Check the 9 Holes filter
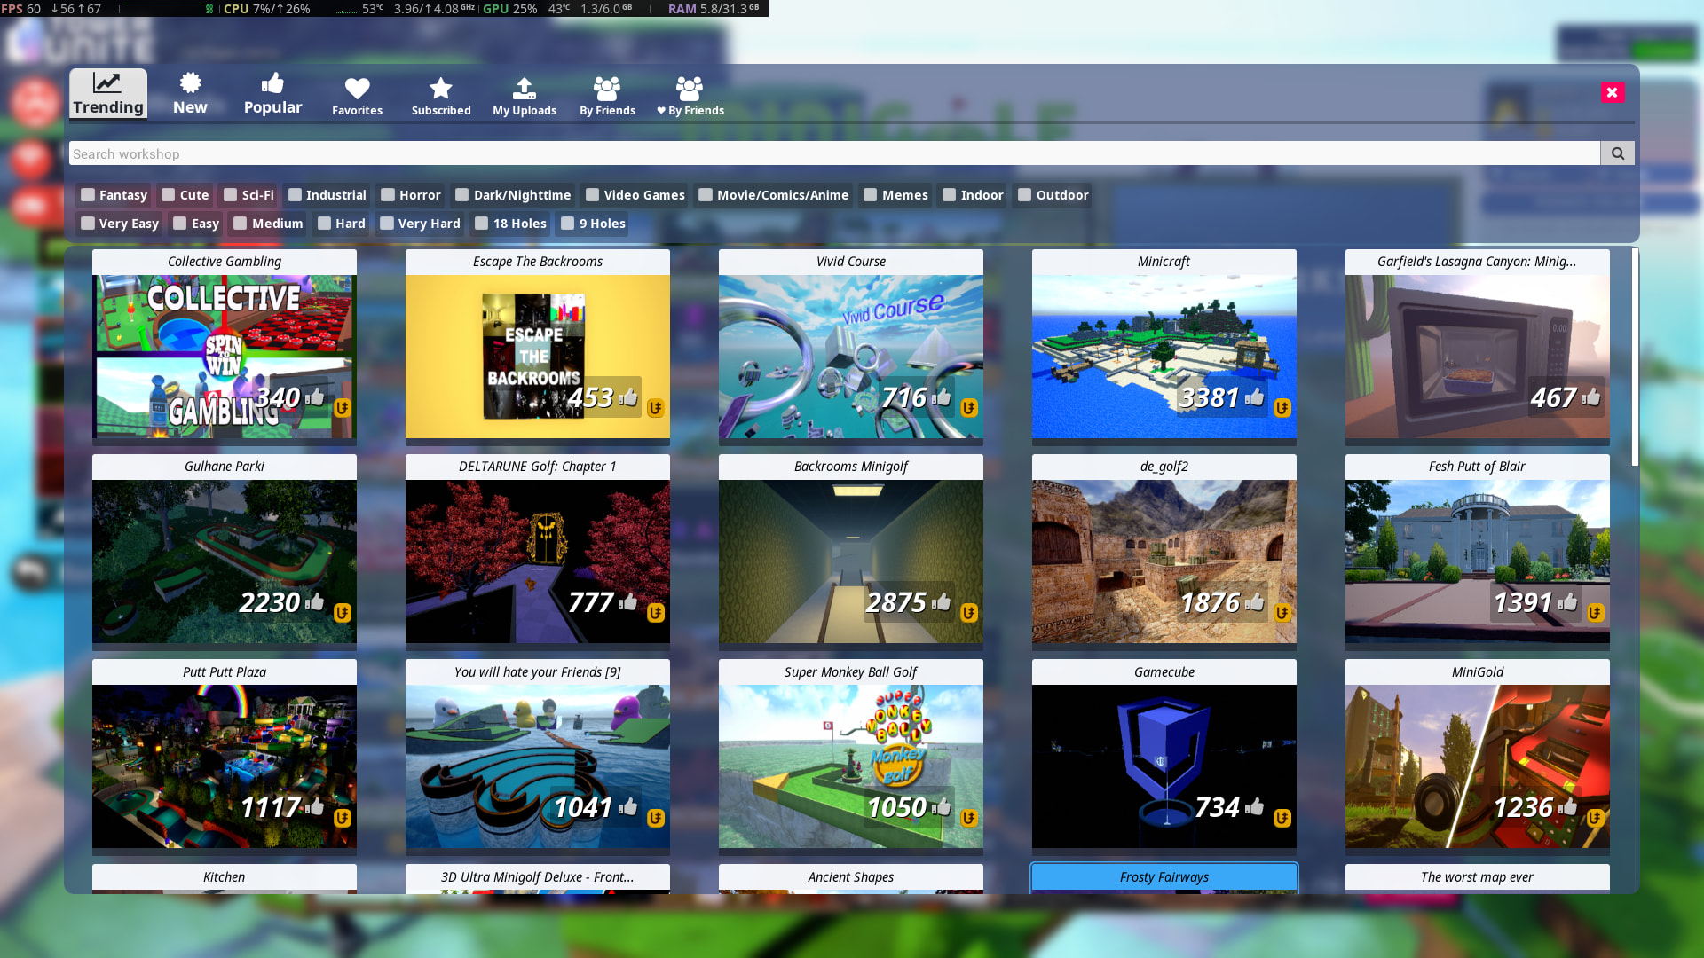Viewport: 1704px width, 958px height. coord(568,224)
